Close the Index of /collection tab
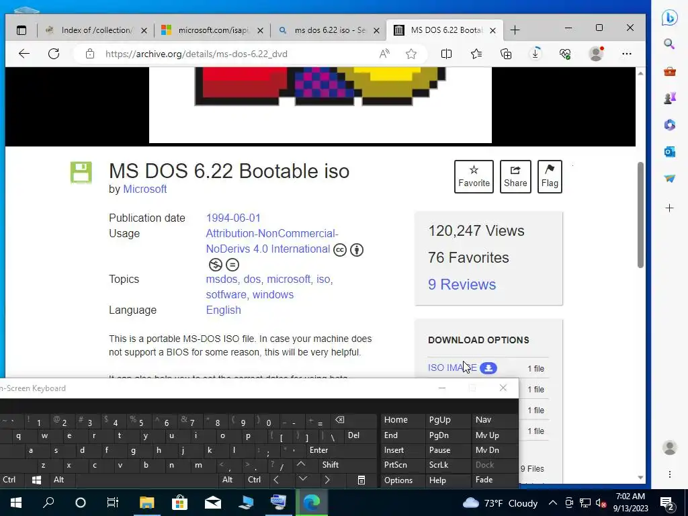 [x=144, y=31]
